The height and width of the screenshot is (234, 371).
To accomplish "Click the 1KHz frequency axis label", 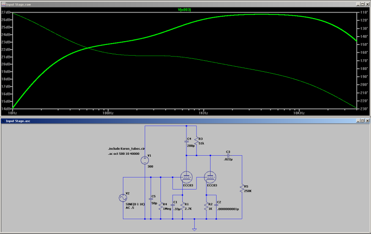I will tap(204, 113).
